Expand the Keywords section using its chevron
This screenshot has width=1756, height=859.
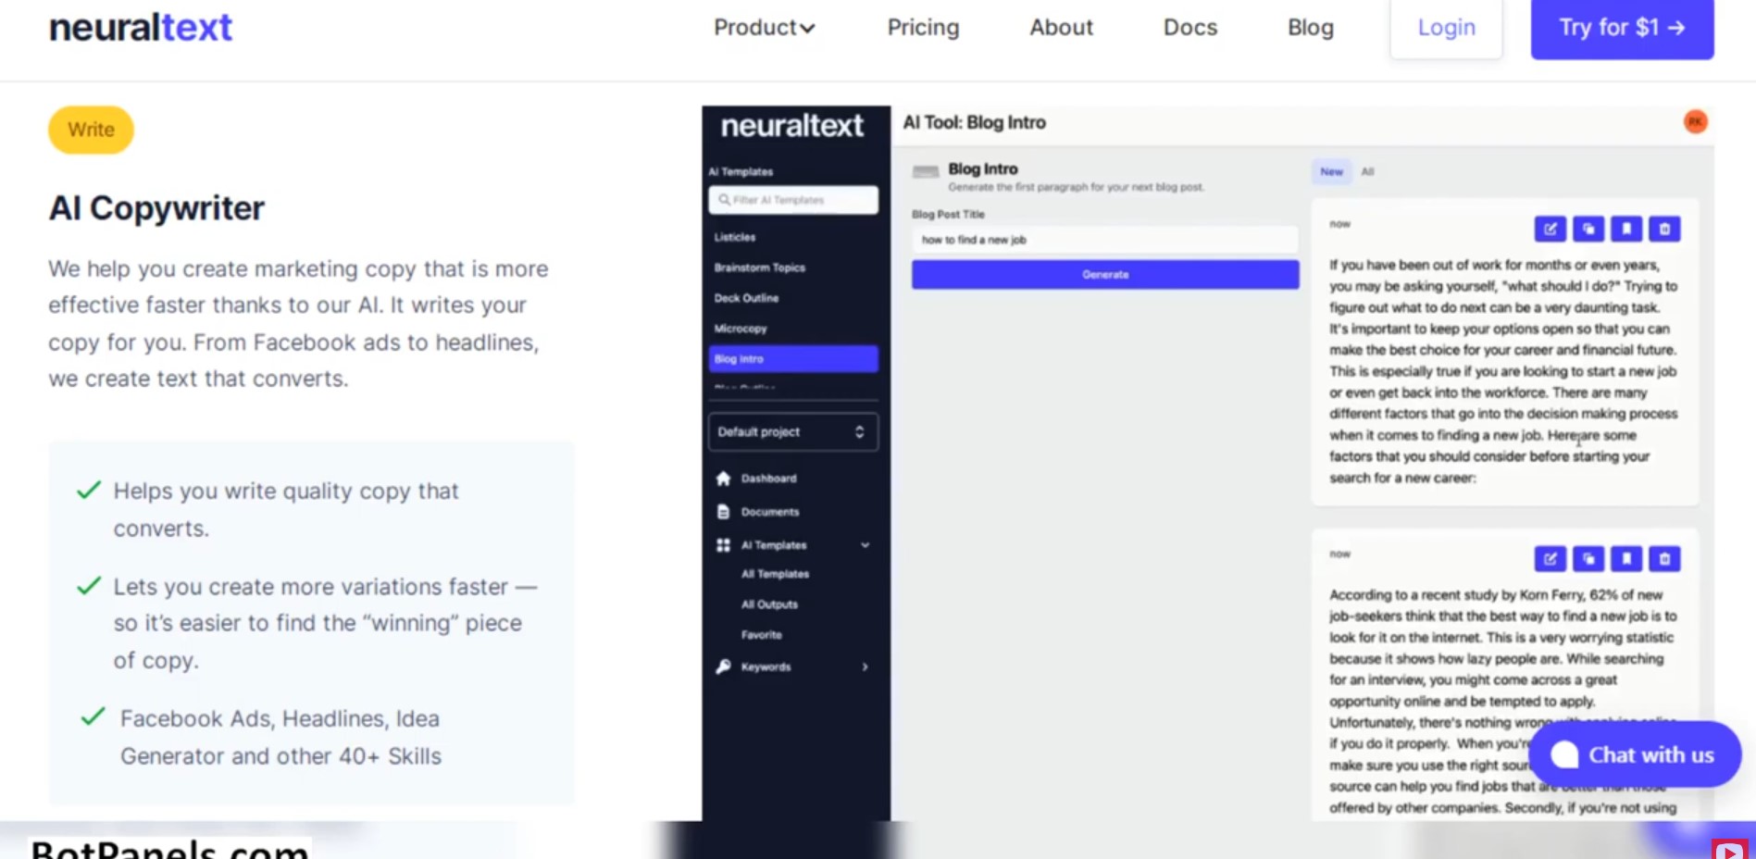866,666
